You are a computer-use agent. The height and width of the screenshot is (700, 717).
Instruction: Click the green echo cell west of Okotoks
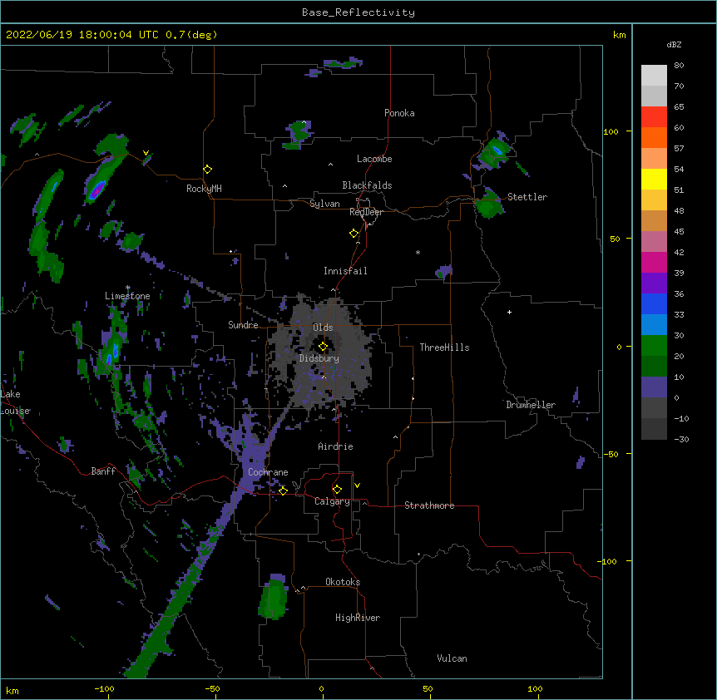point(274,597)
